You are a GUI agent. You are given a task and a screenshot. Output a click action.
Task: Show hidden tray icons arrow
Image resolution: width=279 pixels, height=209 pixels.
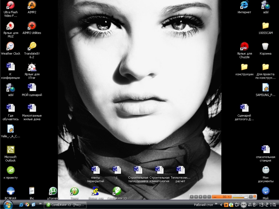[221, 205]
